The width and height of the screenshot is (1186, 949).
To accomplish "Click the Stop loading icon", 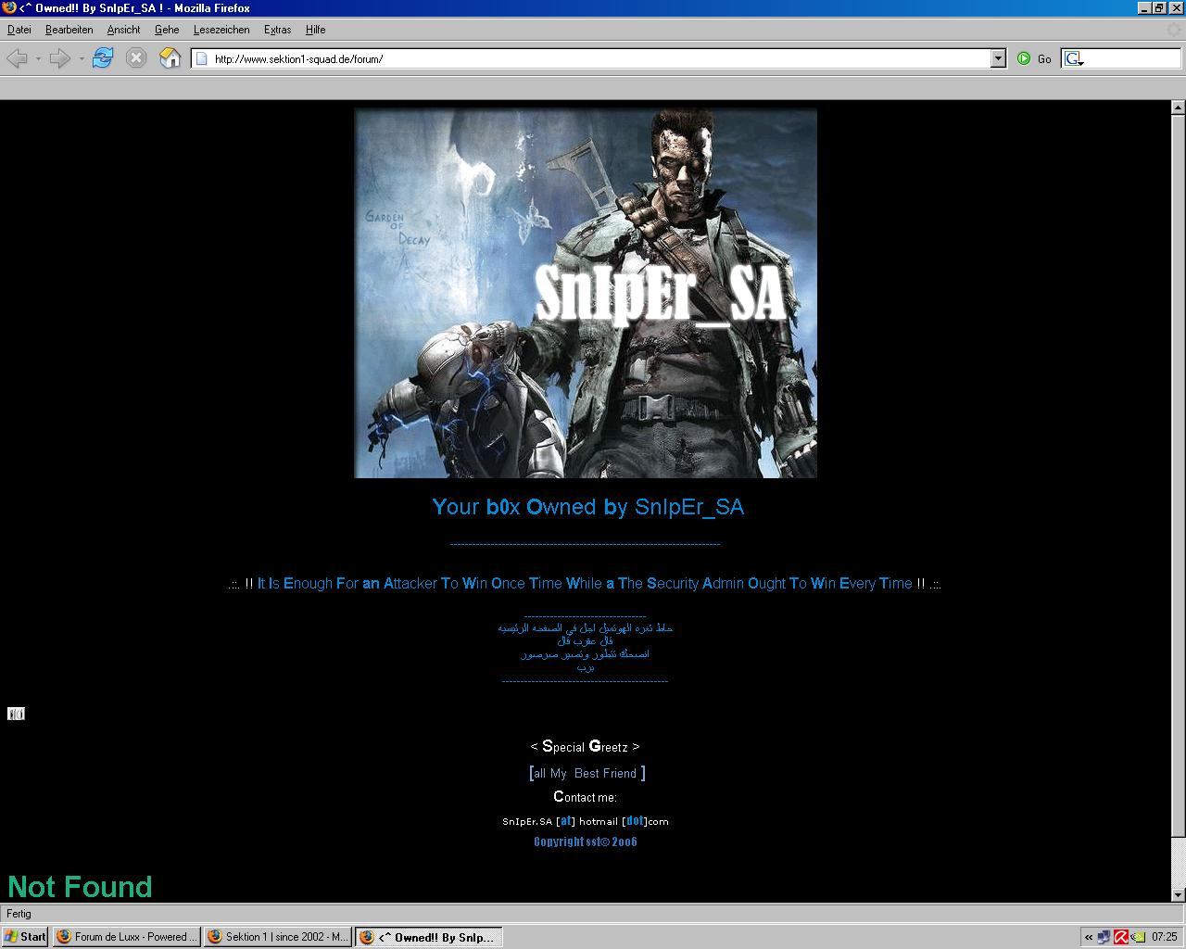I will 136,58.
